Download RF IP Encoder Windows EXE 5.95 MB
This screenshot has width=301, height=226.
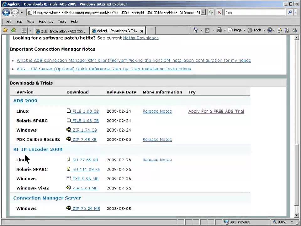click(x=85, y=179)
